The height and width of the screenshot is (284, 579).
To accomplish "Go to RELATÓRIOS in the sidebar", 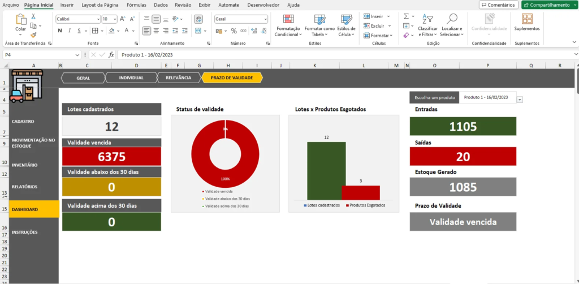I will pos(24,187).
